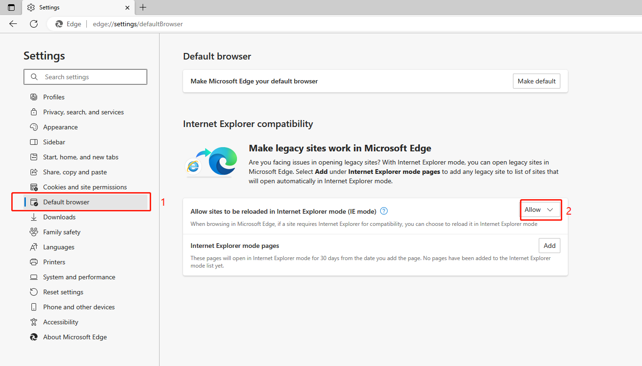The image size is (642, 366).
Task: Open a new tab with plus button
Action: click(143, 7)
